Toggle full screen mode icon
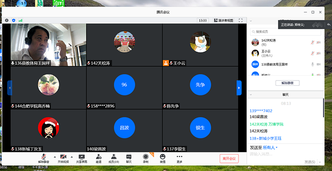 click(240, 20)
